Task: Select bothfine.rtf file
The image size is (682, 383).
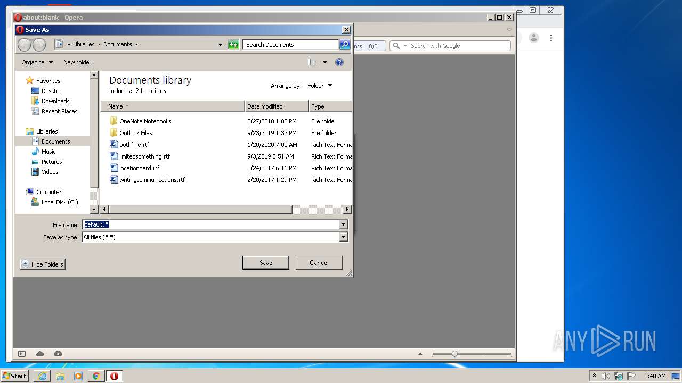Action: click(x=129, y=145)
